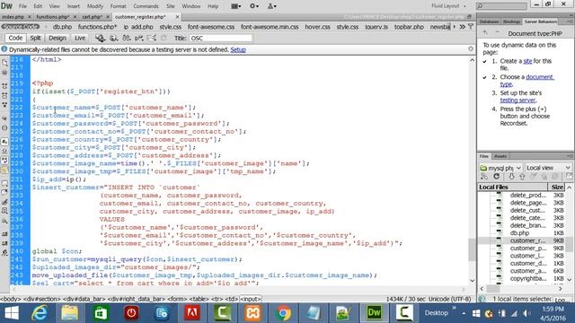
Task: Open the db.php related file
Action: [62, 27]
